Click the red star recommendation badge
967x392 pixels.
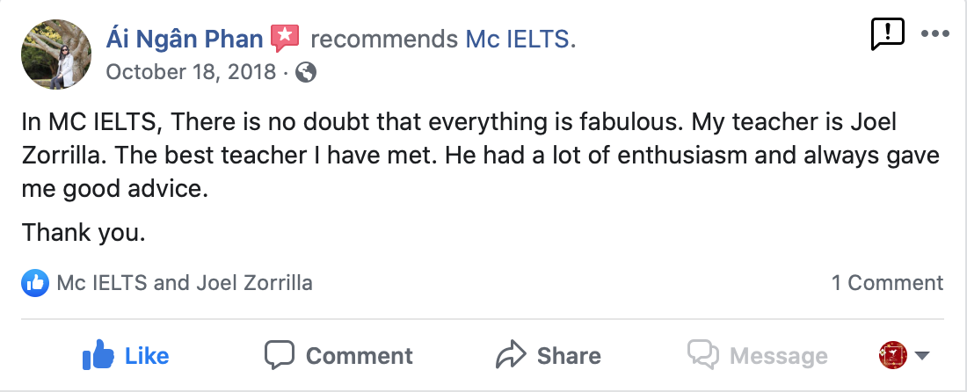[285, 38]
